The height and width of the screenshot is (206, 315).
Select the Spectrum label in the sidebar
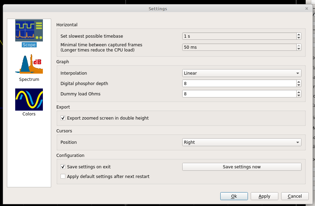29,79
